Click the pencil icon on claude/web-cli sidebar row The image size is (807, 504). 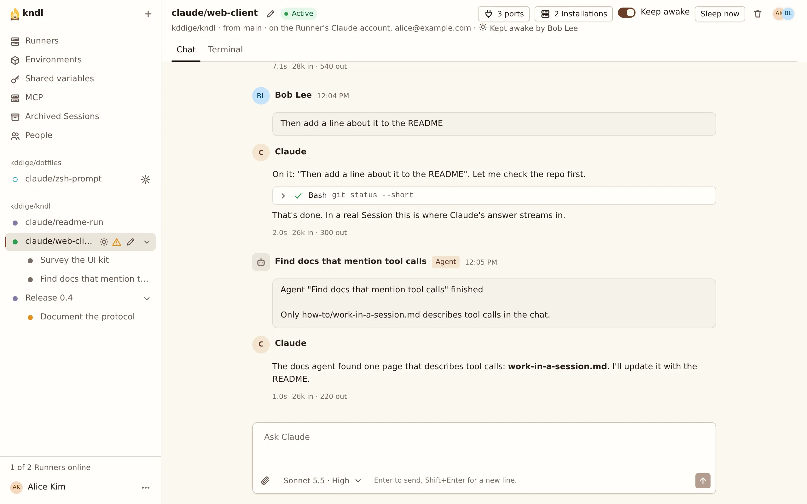pos(131,242)
